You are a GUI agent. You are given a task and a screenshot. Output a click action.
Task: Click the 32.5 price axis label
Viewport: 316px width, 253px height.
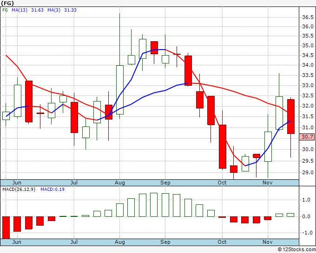point(308,95)
